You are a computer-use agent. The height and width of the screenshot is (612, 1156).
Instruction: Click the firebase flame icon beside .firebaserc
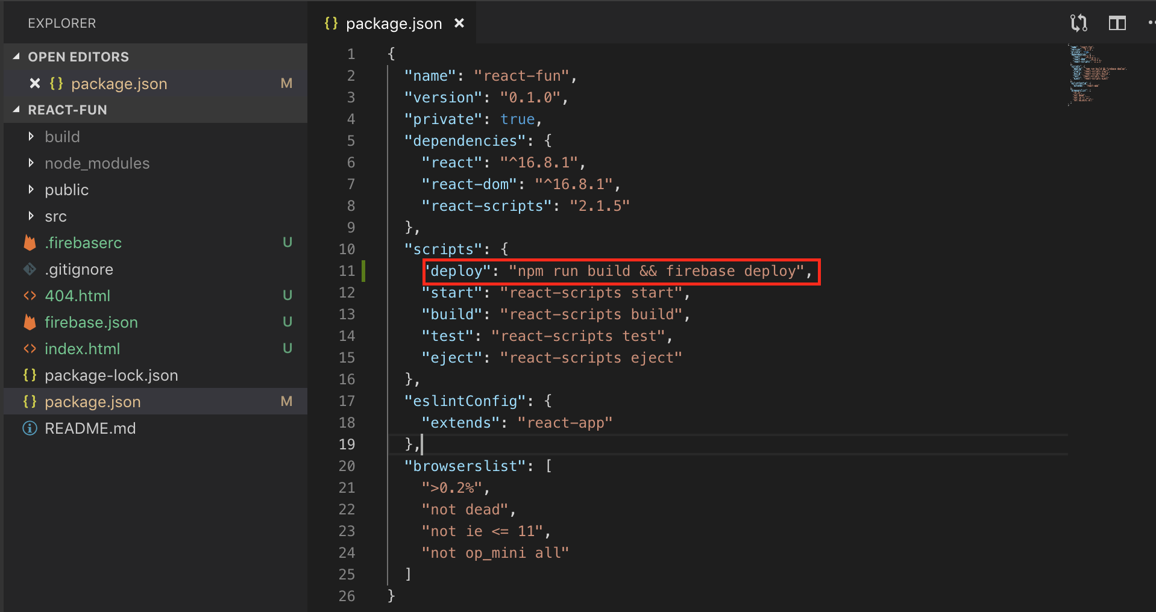30,243
